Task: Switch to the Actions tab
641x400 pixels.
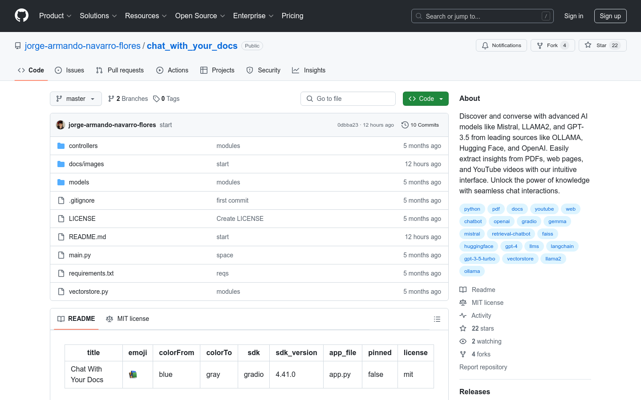Action: click(172, 70)
